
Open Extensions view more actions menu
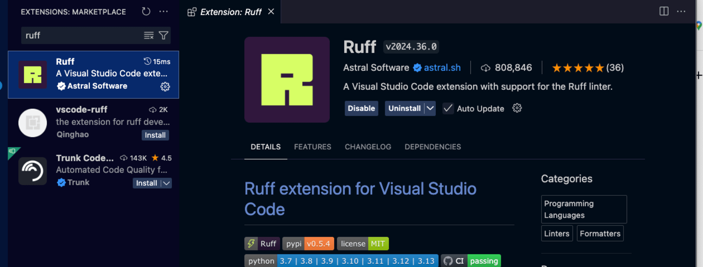pos(163,12)
